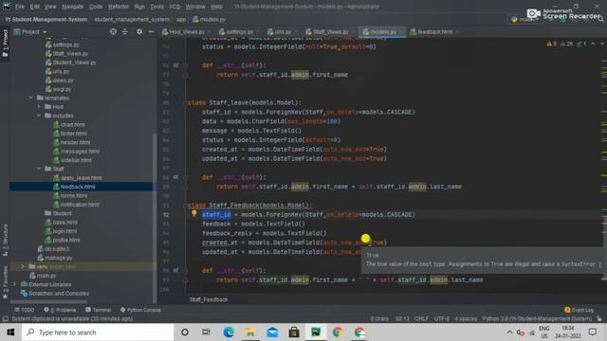Collapse the includes folder
Image resolution: width=607 pixels, height=341 pixels.
click(x=39, y=116)
